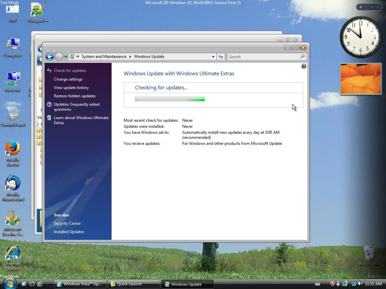
Task: Click the orange flower slideshow gadget
Action: 361,79
